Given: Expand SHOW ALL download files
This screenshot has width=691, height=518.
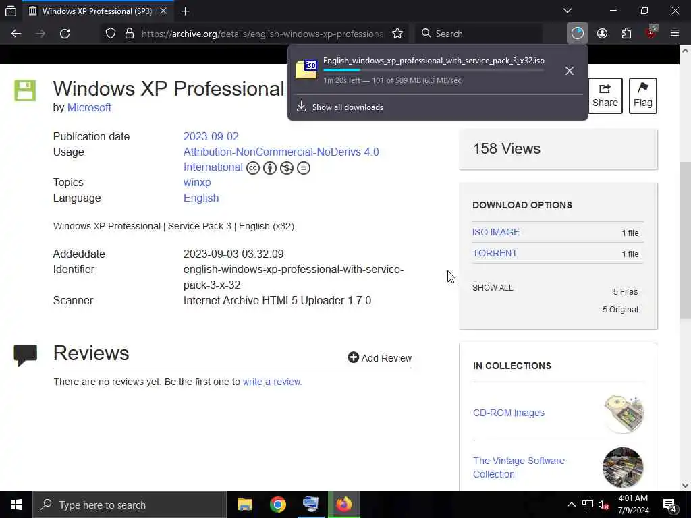Looking at the screenshot, I should (x=493, y=288).
